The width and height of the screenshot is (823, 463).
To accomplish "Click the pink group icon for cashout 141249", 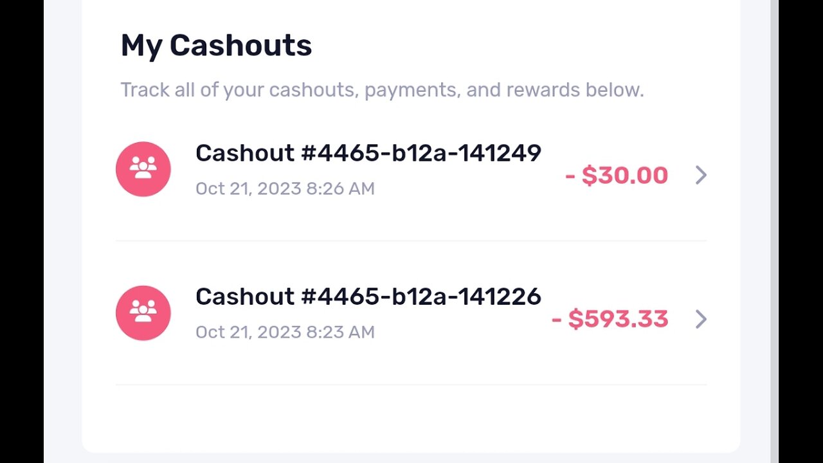I will coord(143,169).
